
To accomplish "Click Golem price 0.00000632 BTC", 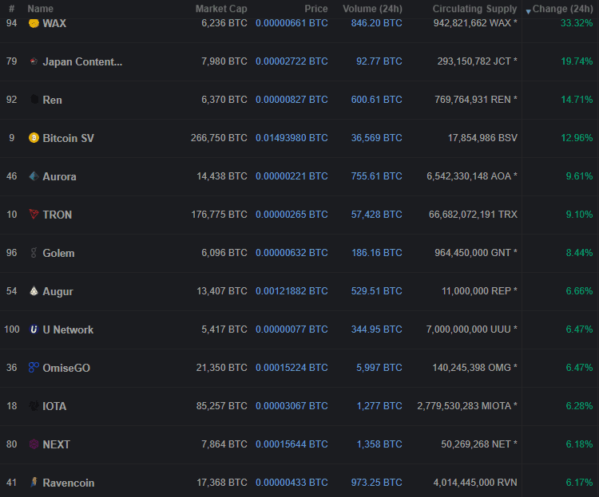I will point(292,252).
